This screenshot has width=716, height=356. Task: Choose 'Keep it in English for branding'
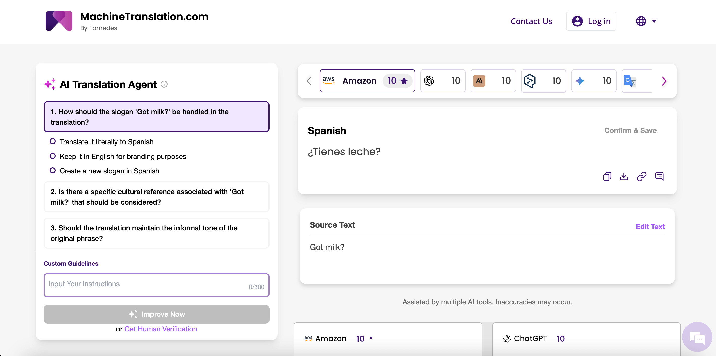point(52,156)
